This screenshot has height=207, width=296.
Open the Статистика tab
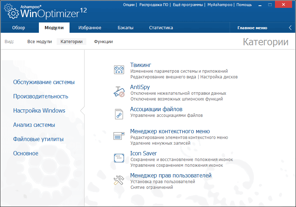coord(161,28)
